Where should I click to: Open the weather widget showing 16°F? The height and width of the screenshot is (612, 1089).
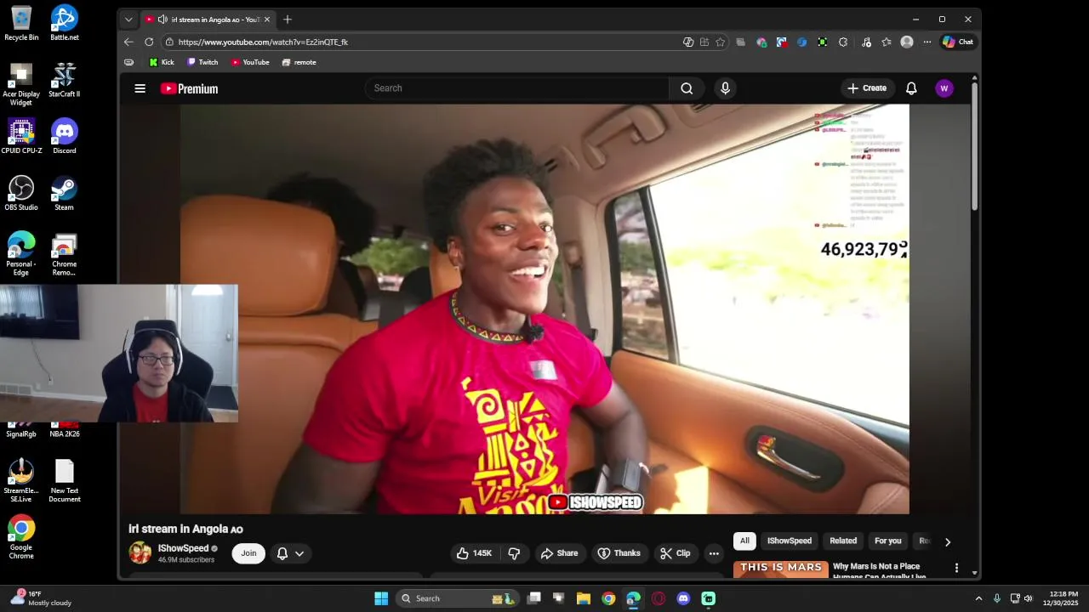43,598
